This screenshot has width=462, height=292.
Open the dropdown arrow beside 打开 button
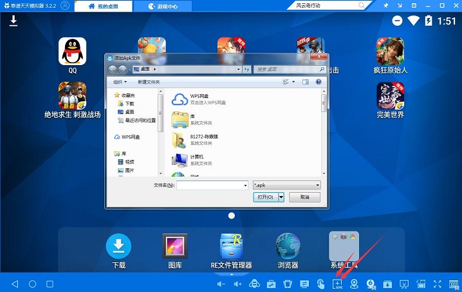pyautogui.click(x=281, y=197)
